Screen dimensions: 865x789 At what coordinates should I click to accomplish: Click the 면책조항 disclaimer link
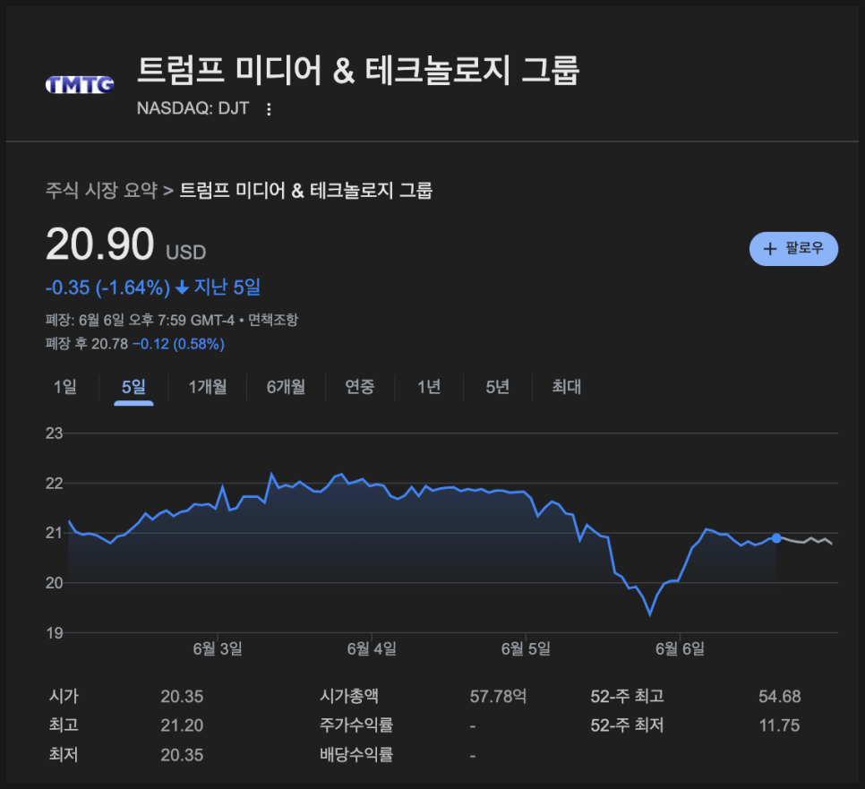pos(273,320)
